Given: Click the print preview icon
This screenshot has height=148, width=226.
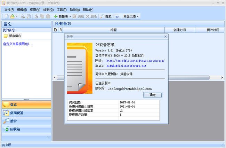Looking at the screenshot, I should (29, 16).
